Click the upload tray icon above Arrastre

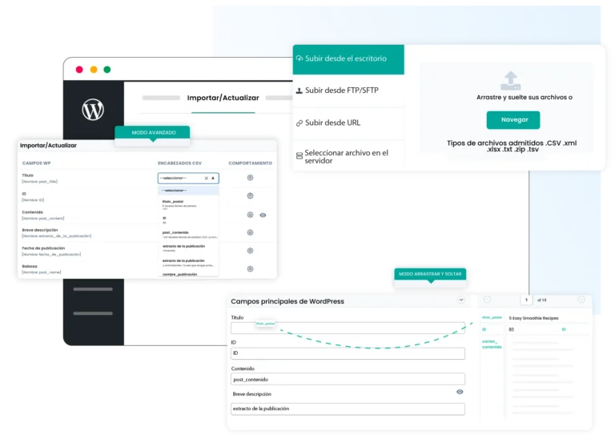coord(510,80)
